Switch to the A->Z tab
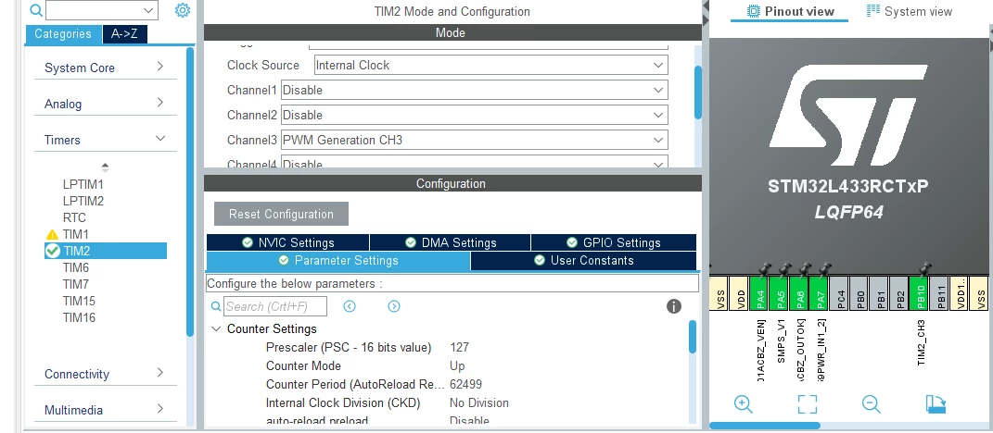Viewport: 993px width, 433px height. [125, 34]
